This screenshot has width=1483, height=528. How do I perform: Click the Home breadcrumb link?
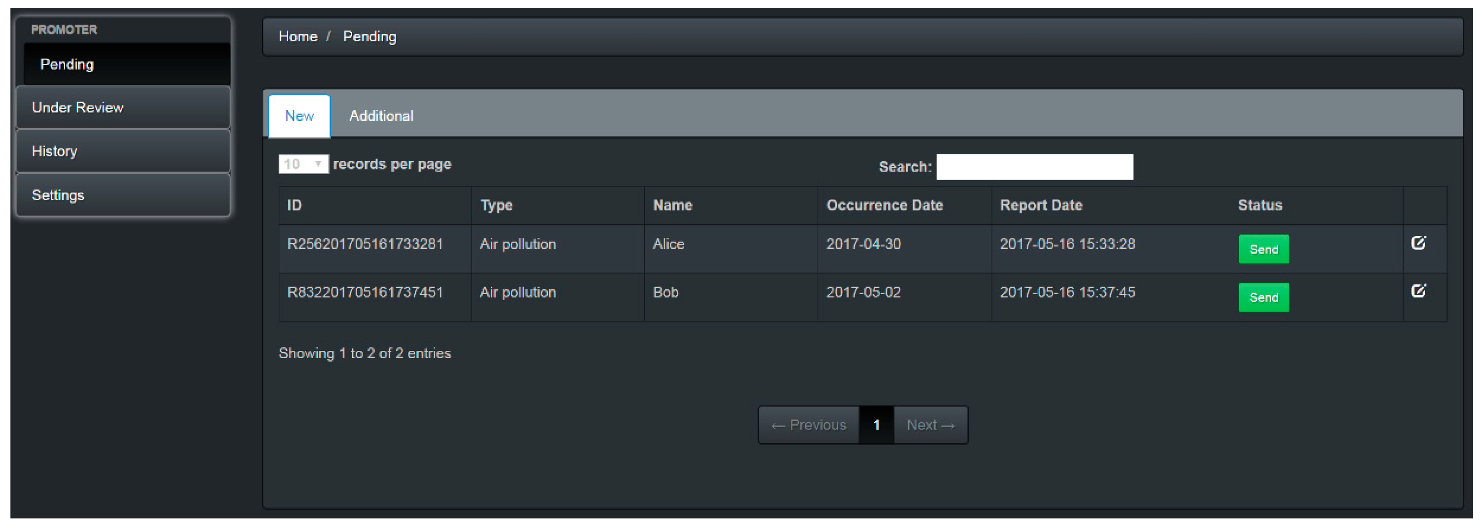(298, 37)
